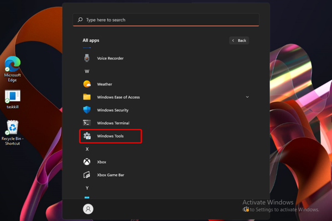Click the Y letter group header
332x221 pixels.
point(87,188)
